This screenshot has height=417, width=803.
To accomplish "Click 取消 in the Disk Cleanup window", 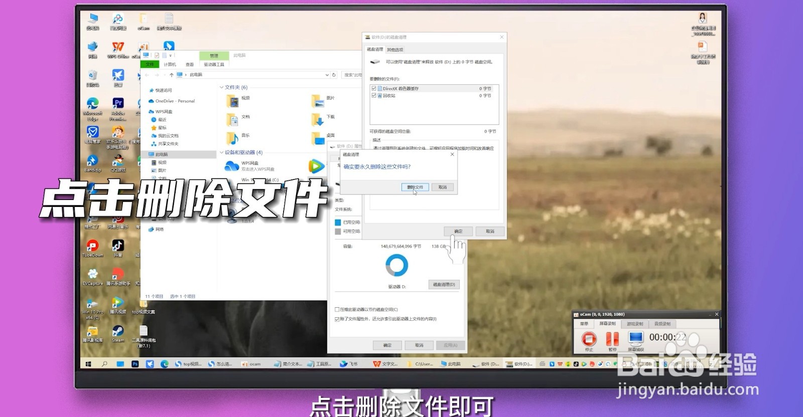I will (x=490, y=231).
